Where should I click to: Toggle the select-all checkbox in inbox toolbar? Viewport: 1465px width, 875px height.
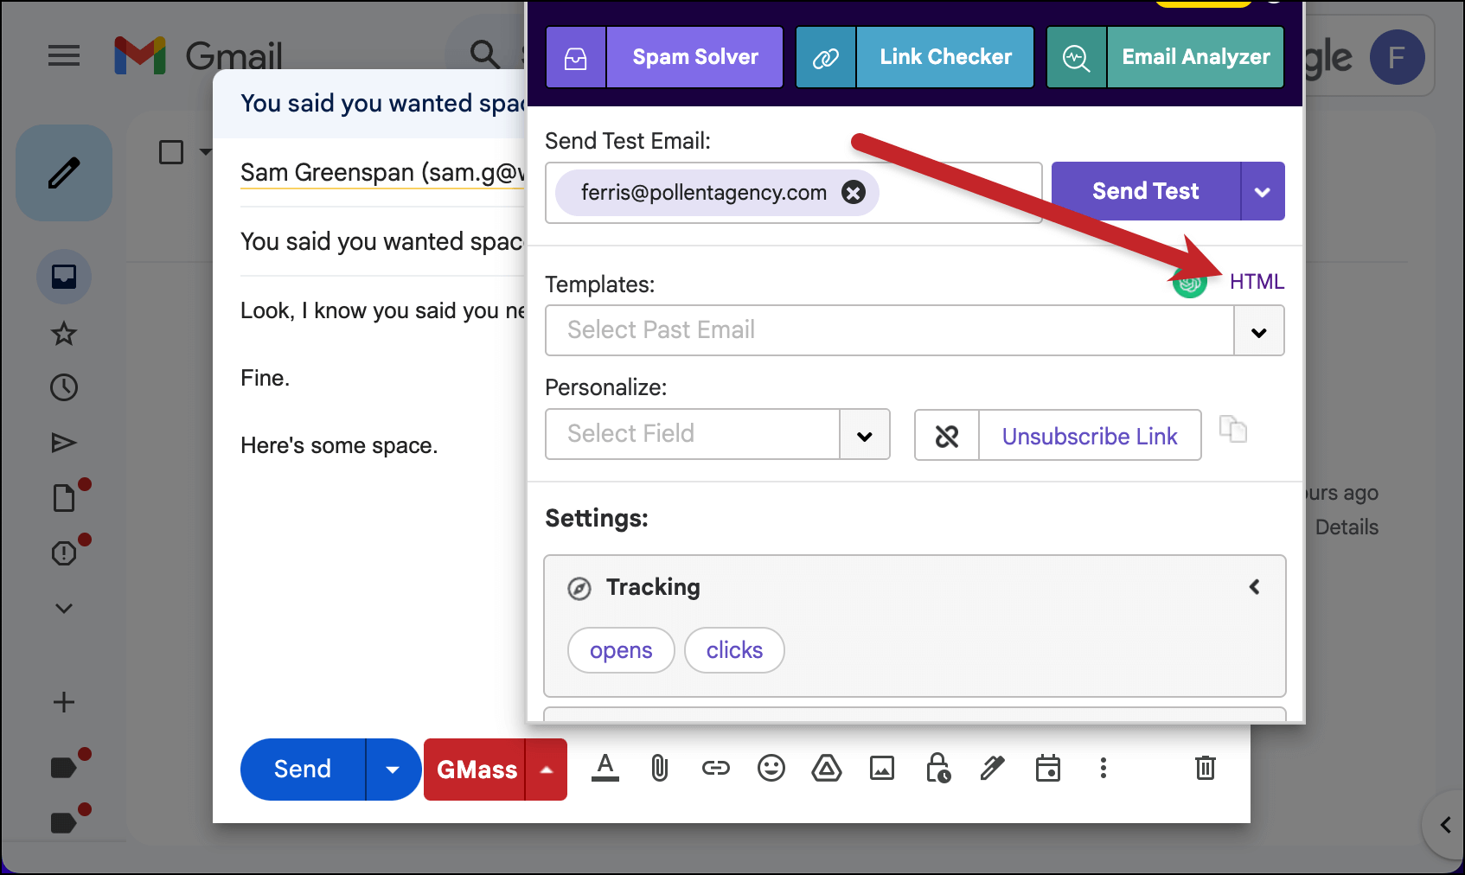(171, 152)
